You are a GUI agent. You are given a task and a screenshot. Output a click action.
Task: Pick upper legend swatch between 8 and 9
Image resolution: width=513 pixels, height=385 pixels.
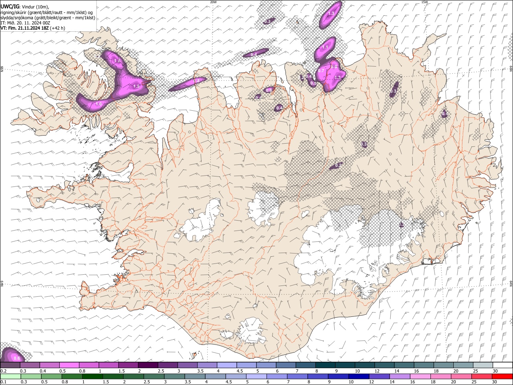tap(325, 365)
